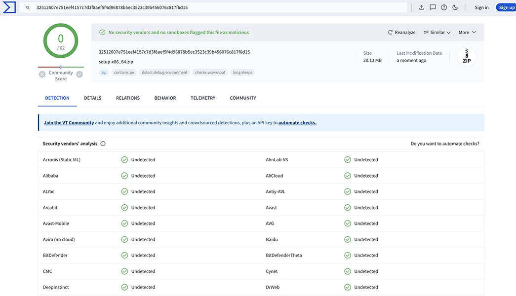Click the Sign in link
The image size is (516, 296).
point(481,7)
